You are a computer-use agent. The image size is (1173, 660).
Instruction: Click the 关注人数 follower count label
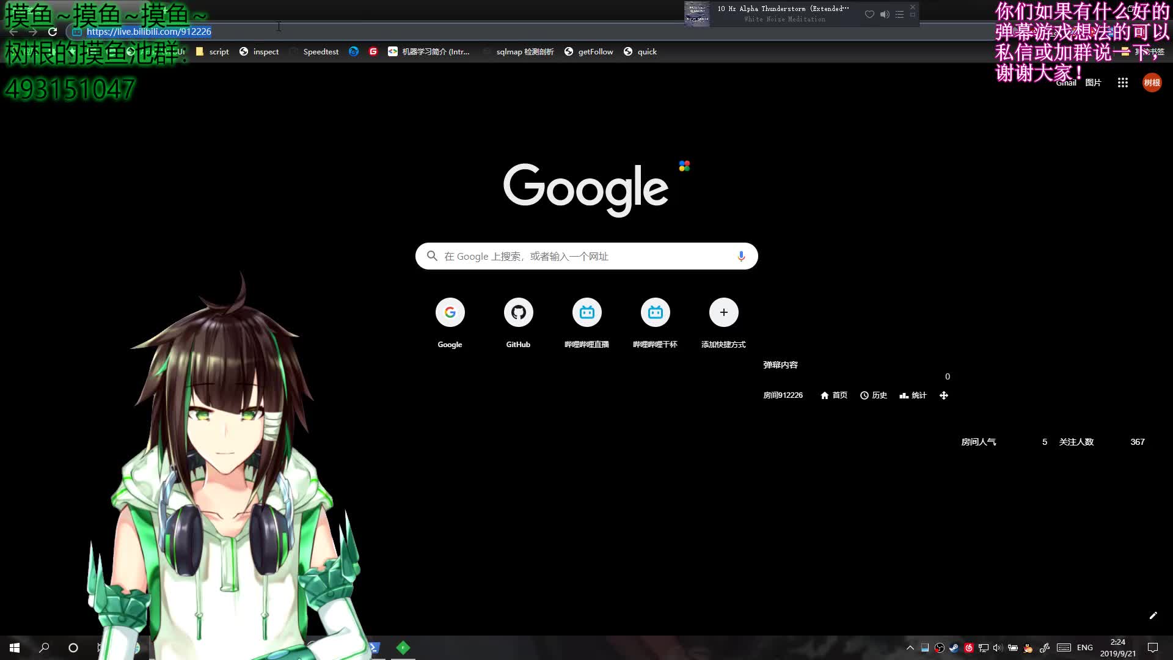[x=1076, y=442]
